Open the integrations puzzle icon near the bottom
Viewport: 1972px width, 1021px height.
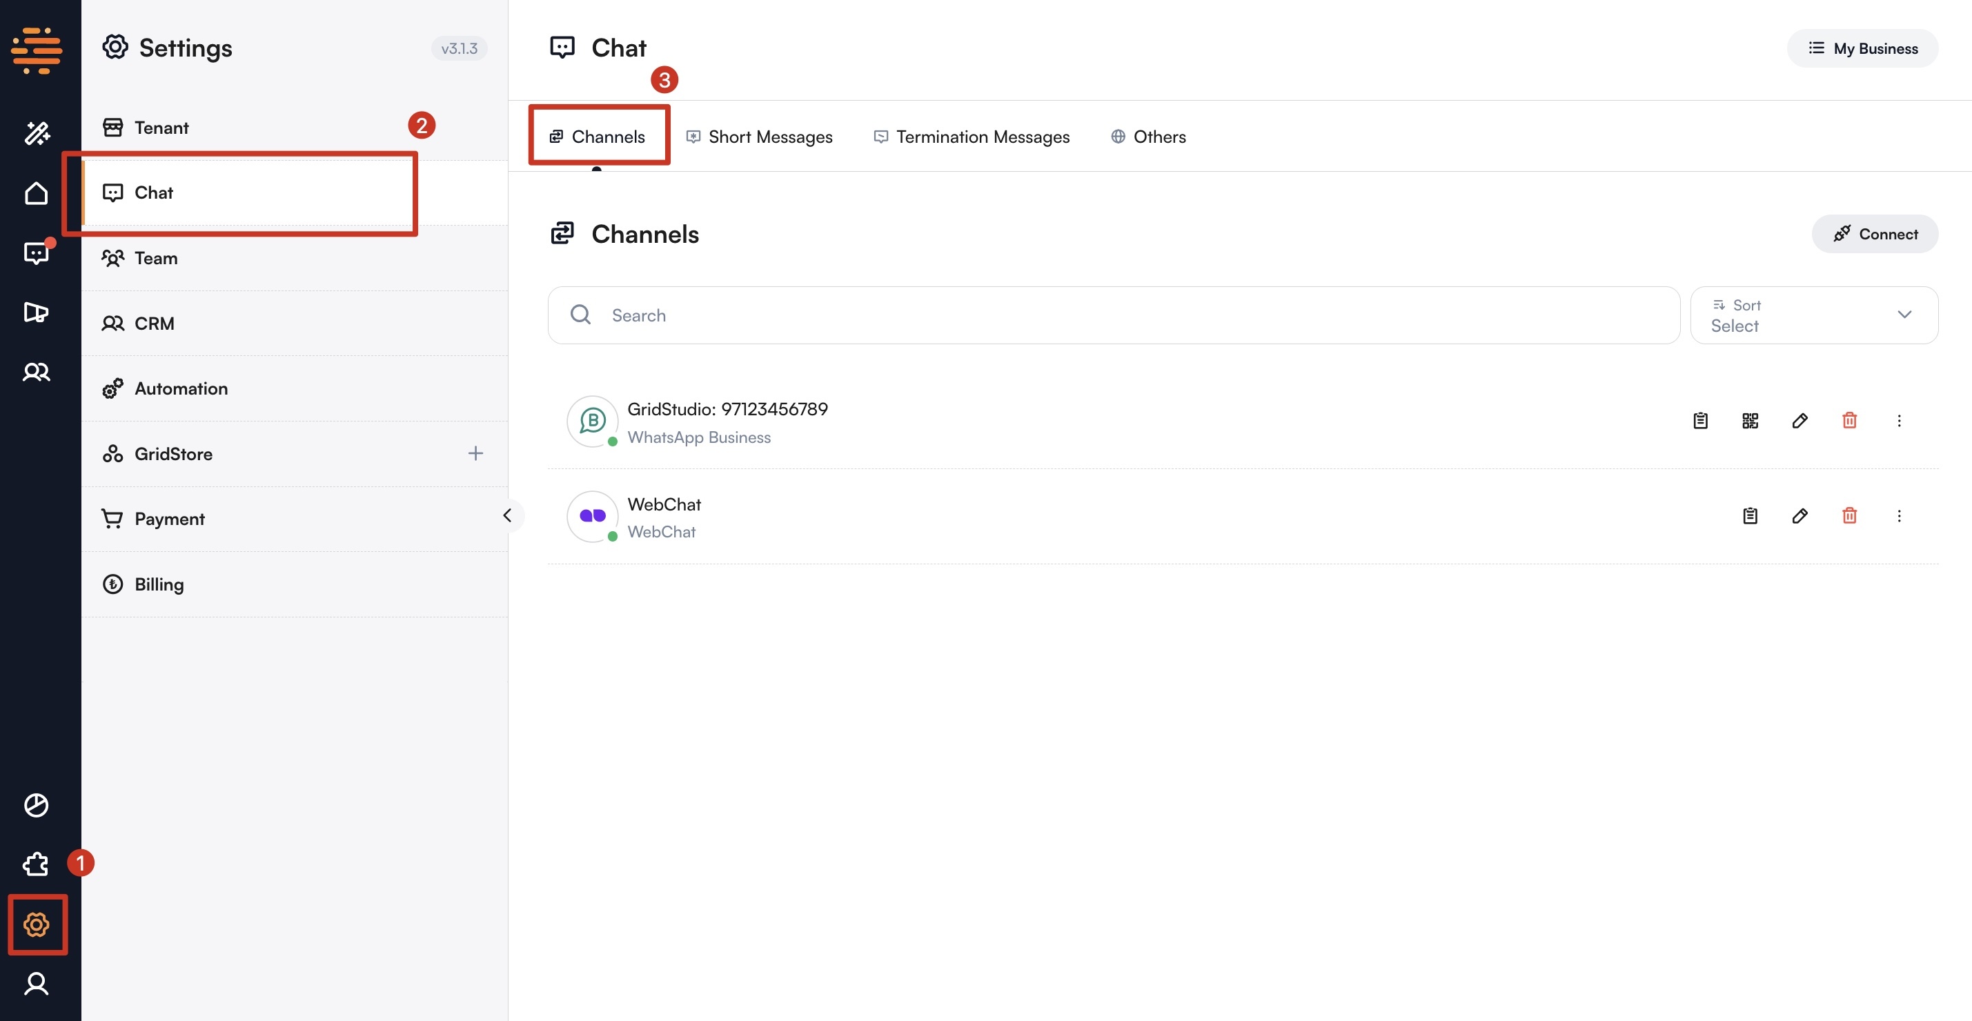pos(34,864)
